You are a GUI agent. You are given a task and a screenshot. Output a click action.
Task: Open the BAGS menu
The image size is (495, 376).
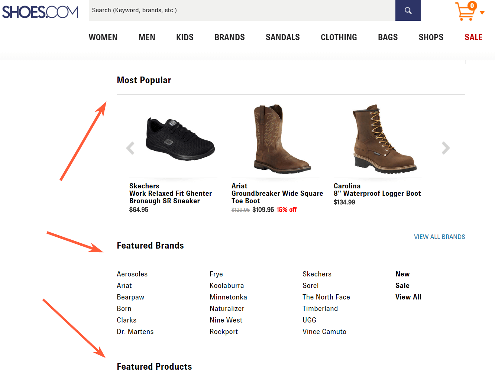388,37
